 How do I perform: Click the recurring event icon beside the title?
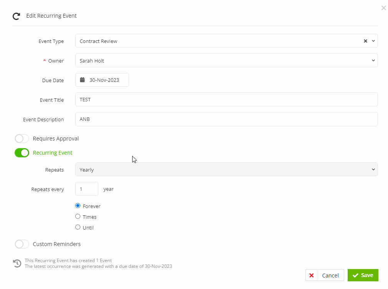click(16, 16)
